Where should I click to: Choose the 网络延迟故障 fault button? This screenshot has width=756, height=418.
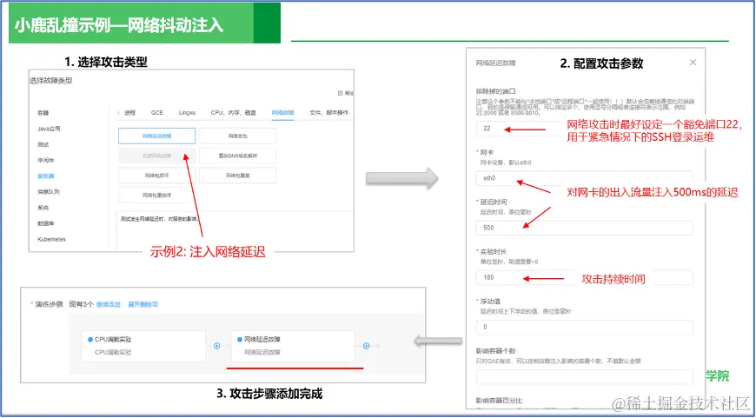(x=156, y=136)
